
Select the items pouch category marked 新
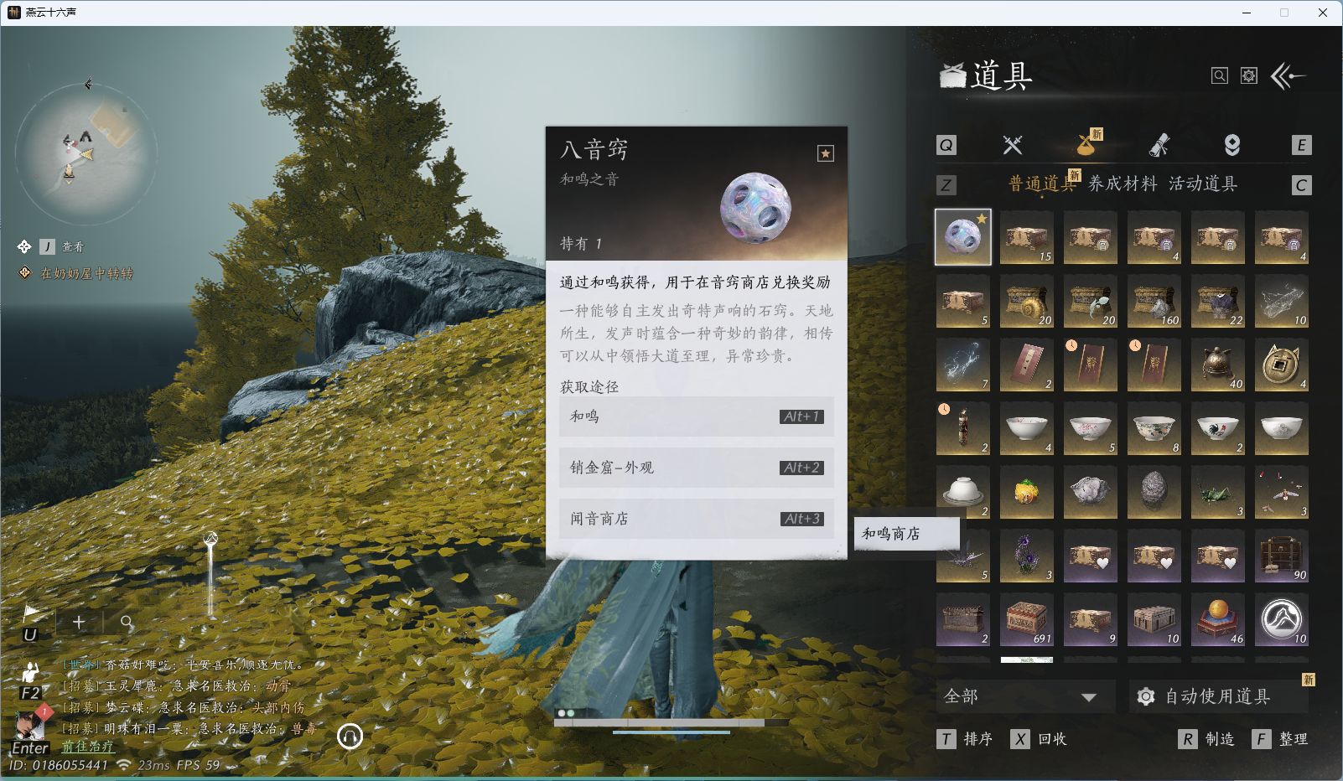[x=1087, y=143]
